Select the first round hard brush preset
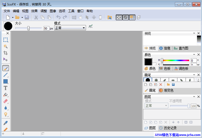 click(148, 80)
